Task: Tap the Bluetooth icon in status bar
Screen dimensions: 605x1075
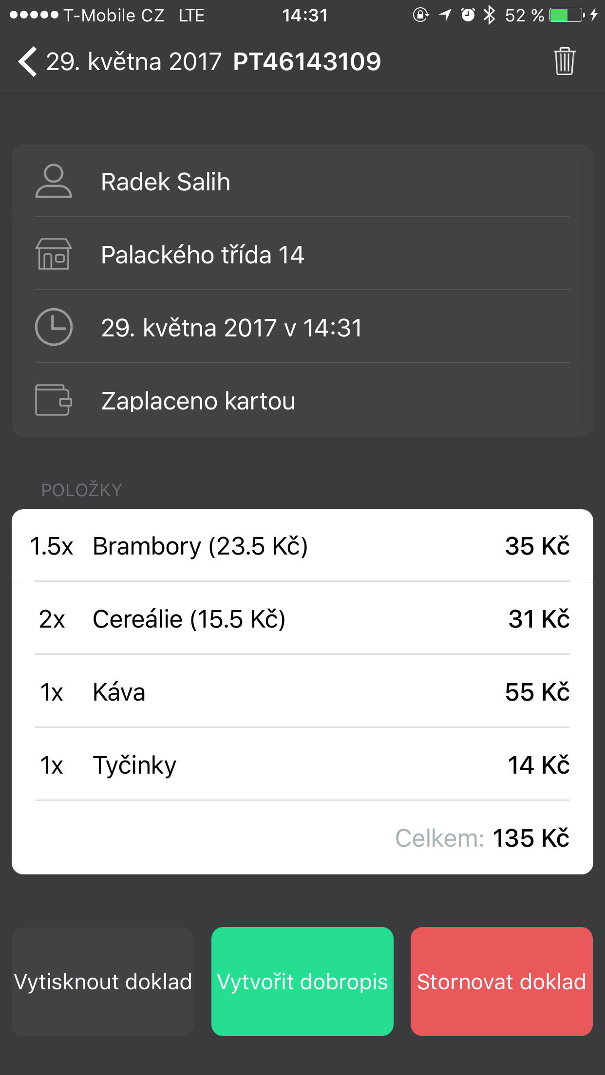Action: (x=489, y=16)
